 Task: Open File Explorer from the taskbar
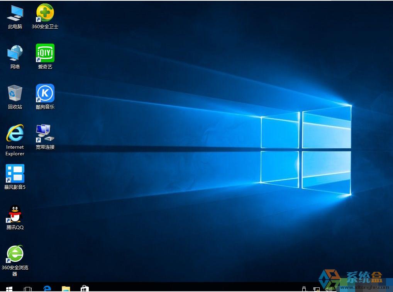pyautogui.click(x=66, y=289)
